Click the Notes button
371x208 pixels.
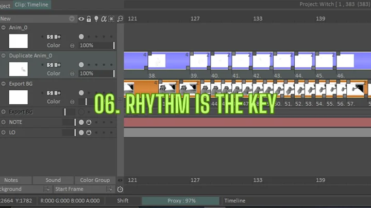click(x=11, y=180)
